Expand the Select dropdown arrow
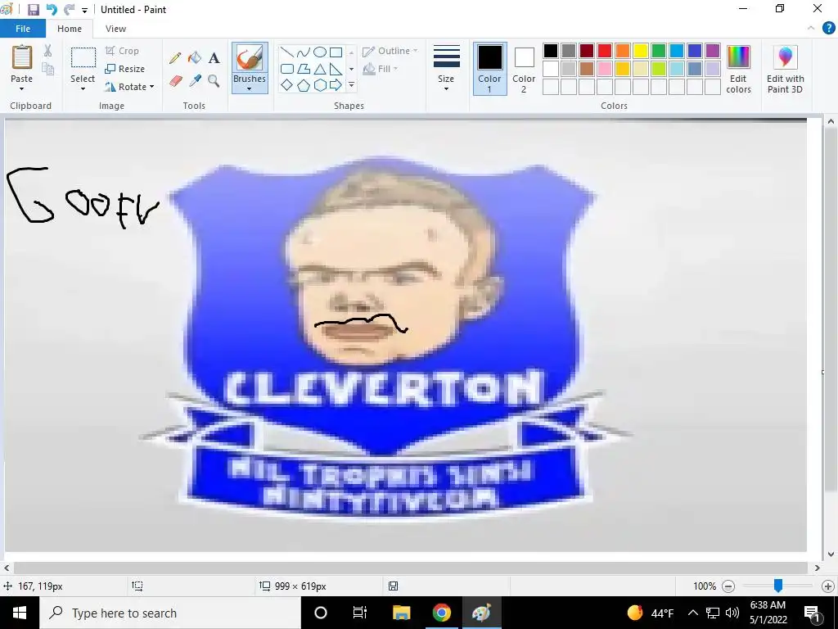The width and height of the screenshot is (838, 629). point(83,89)
